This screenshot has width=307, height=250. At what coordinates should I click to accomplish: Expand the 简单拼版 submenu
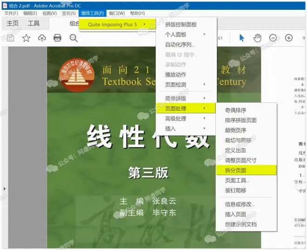186,98
